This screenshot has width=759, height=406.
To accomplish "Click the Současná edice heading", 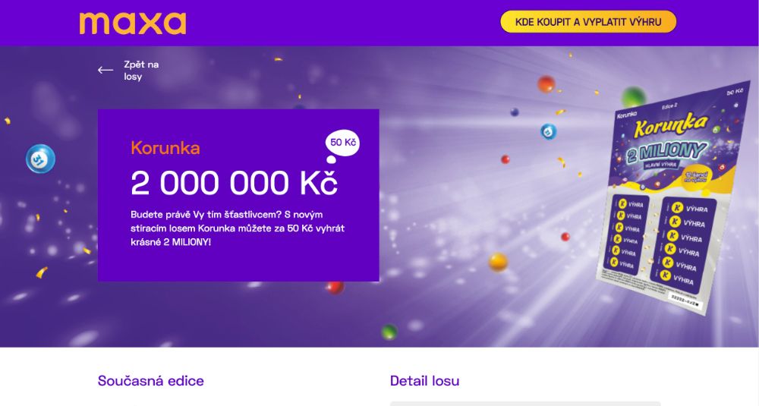I will coord(150,381).
